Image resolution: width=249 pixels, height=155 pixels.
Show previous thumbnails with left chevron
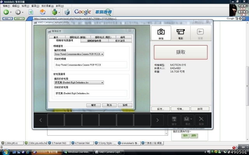(x=40, y=120)
